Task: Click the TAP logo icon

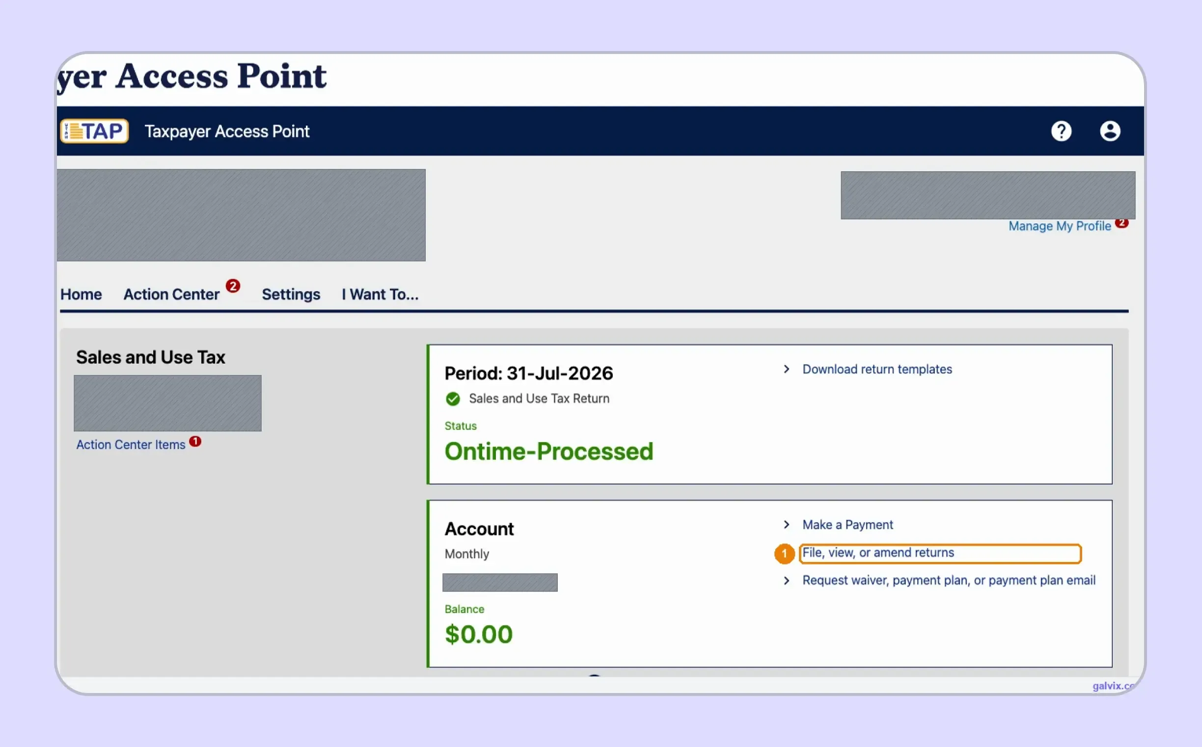Action: click(94, 131)
